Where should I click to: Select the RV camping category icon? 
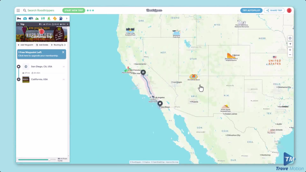click(x=31, y=19)
